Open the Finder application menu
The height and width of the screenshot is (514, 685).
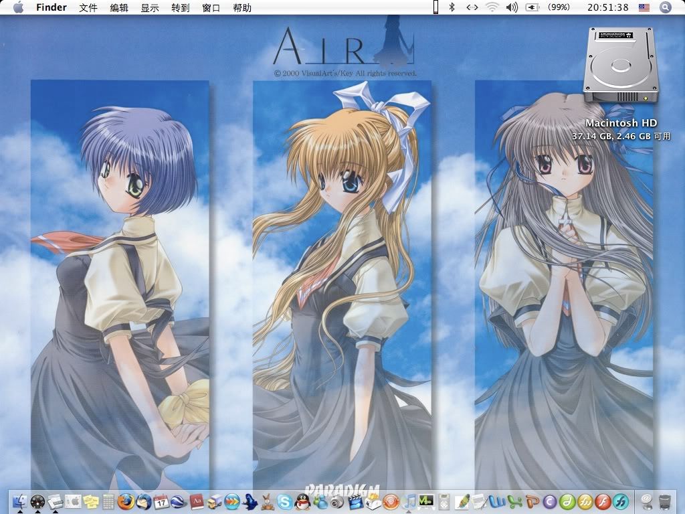[51, 7]
